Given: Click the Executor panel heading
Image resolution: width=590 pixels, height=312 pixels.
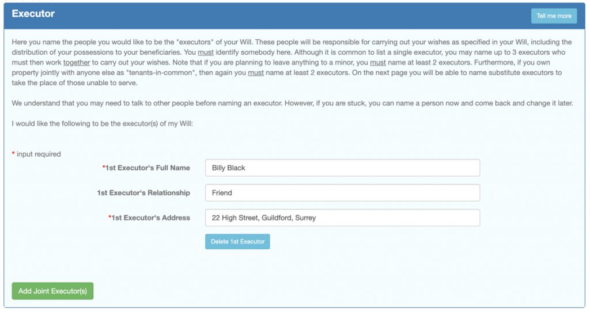Looking at the screenshot, I should click(x=33, y=14).
